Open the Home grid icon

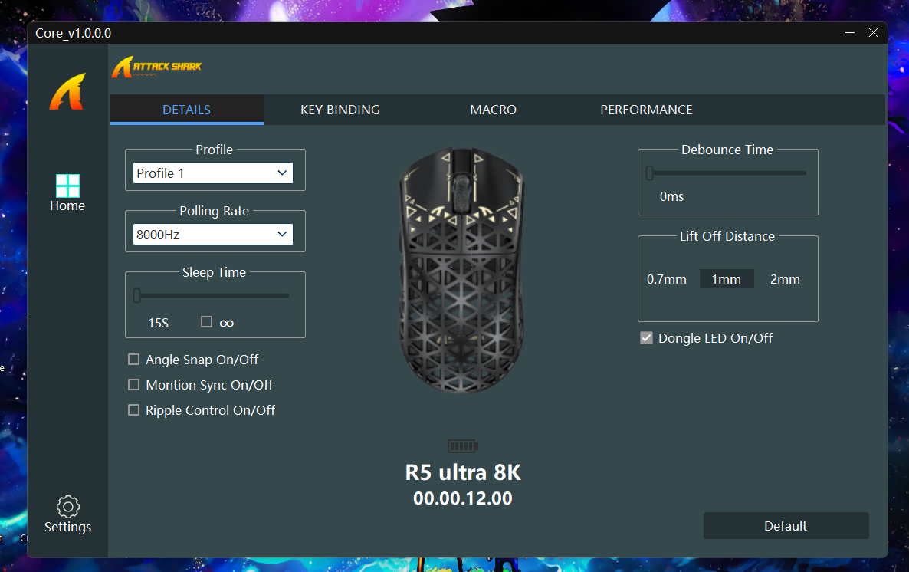[x=67, y=186]
